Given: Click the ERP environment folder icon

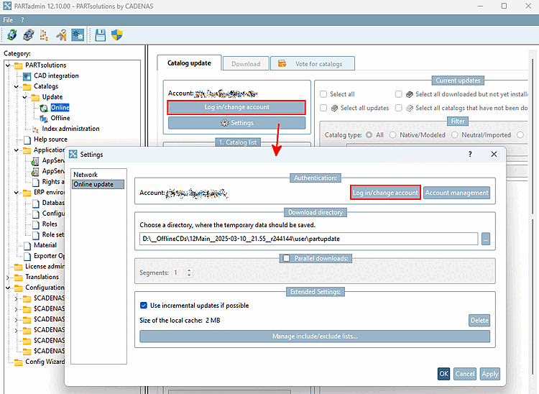Looking at the screenshot, I should pos(27,193).
